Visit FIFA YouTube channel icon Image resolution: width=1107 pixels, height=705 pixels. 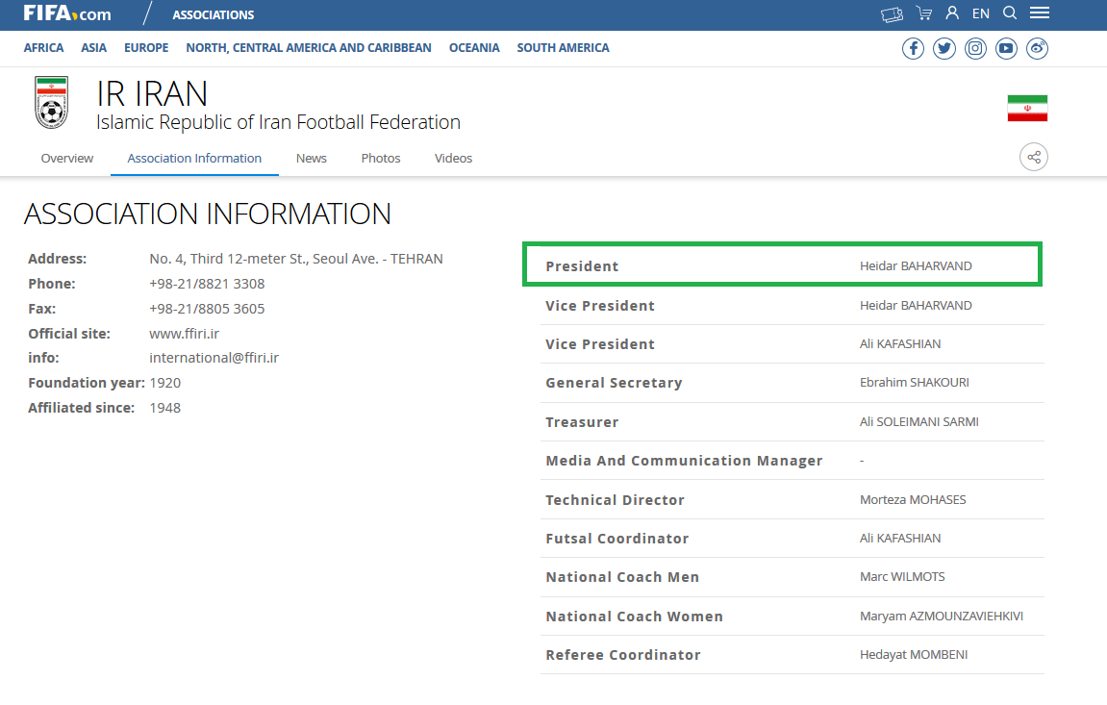point(1006,49)
